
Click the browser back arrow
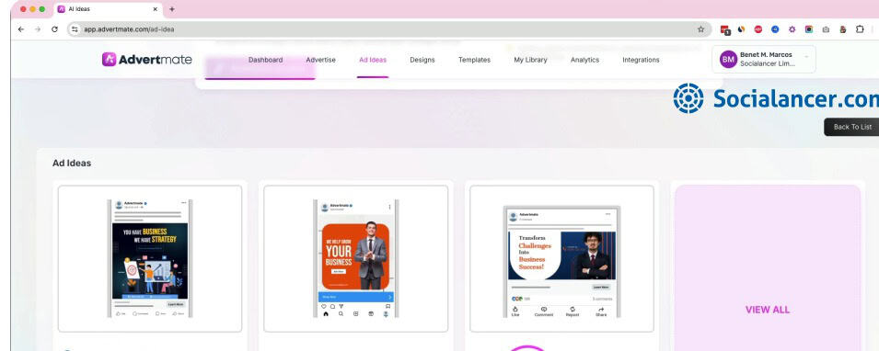tap(21, 29)
